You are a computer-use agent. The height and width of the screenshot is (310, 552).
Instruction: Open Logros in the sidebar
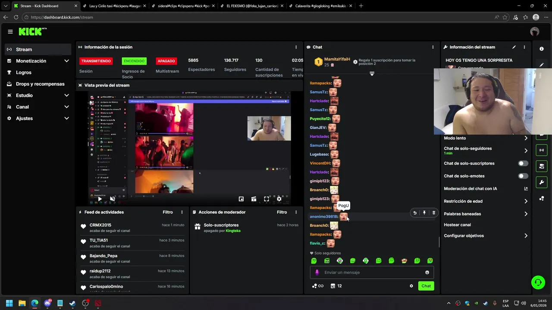(x=38, y=72)
